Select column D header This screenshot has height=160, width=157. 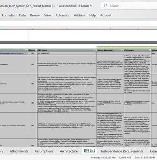(33, 29)
